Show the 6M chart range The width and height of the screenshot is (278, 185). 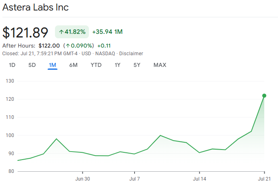(74, 65)
